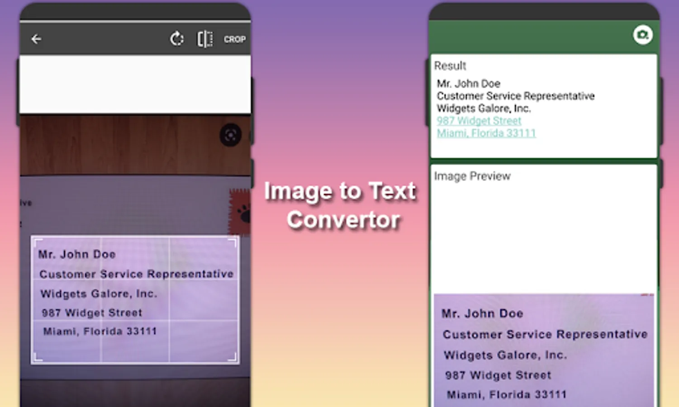Image resolution: width=679 pixels, height=407 pixels.
Task: Tap the preview image of the card
Action: (544, 350)
